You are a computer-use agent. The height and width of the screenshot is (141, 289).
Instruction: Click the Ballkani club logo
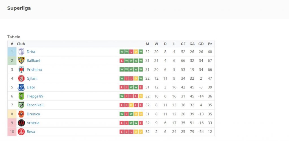[x=21, y=61]
